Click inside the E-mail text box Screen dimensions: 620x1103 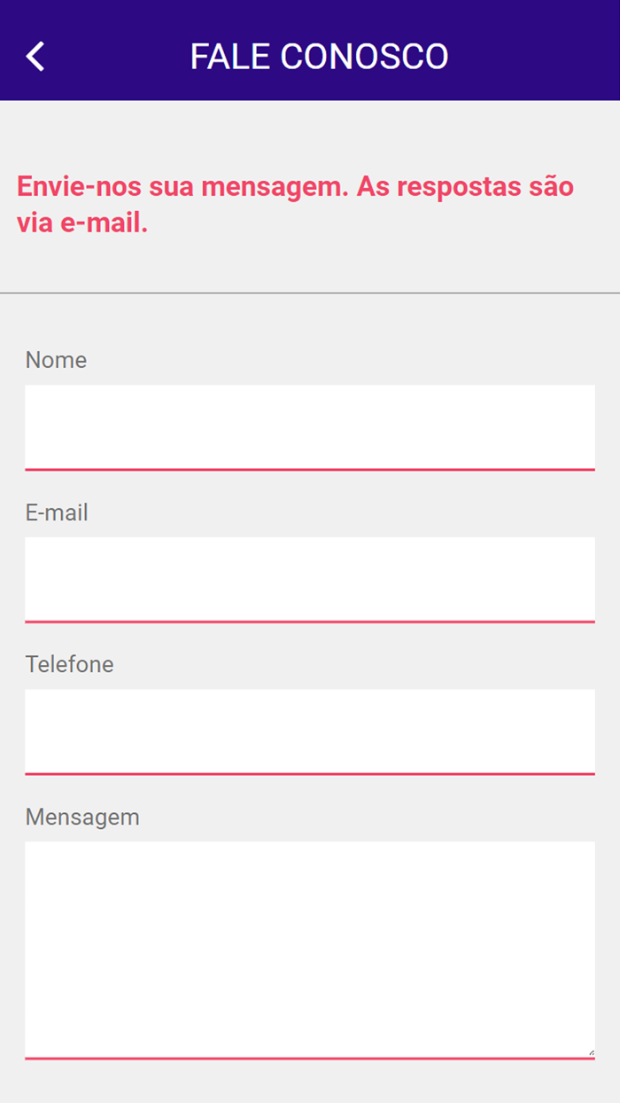coord(310,578)
